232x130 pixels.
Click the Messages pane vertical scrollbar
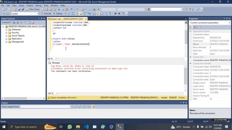186,76
